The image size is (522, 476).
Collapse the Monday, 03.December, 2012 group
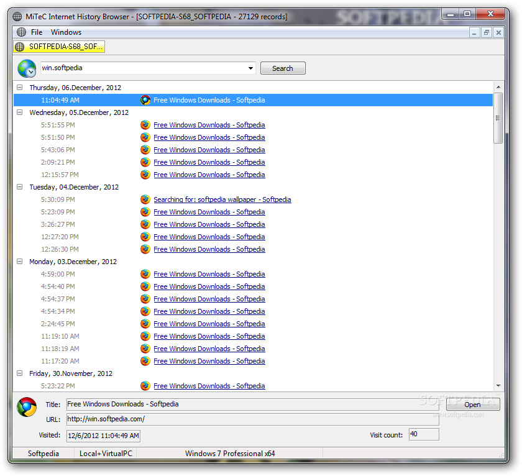tap(20, 261)
